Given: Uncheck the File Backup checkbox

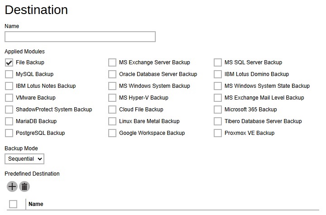Looking at the screenshot, I should coord(9,62).
